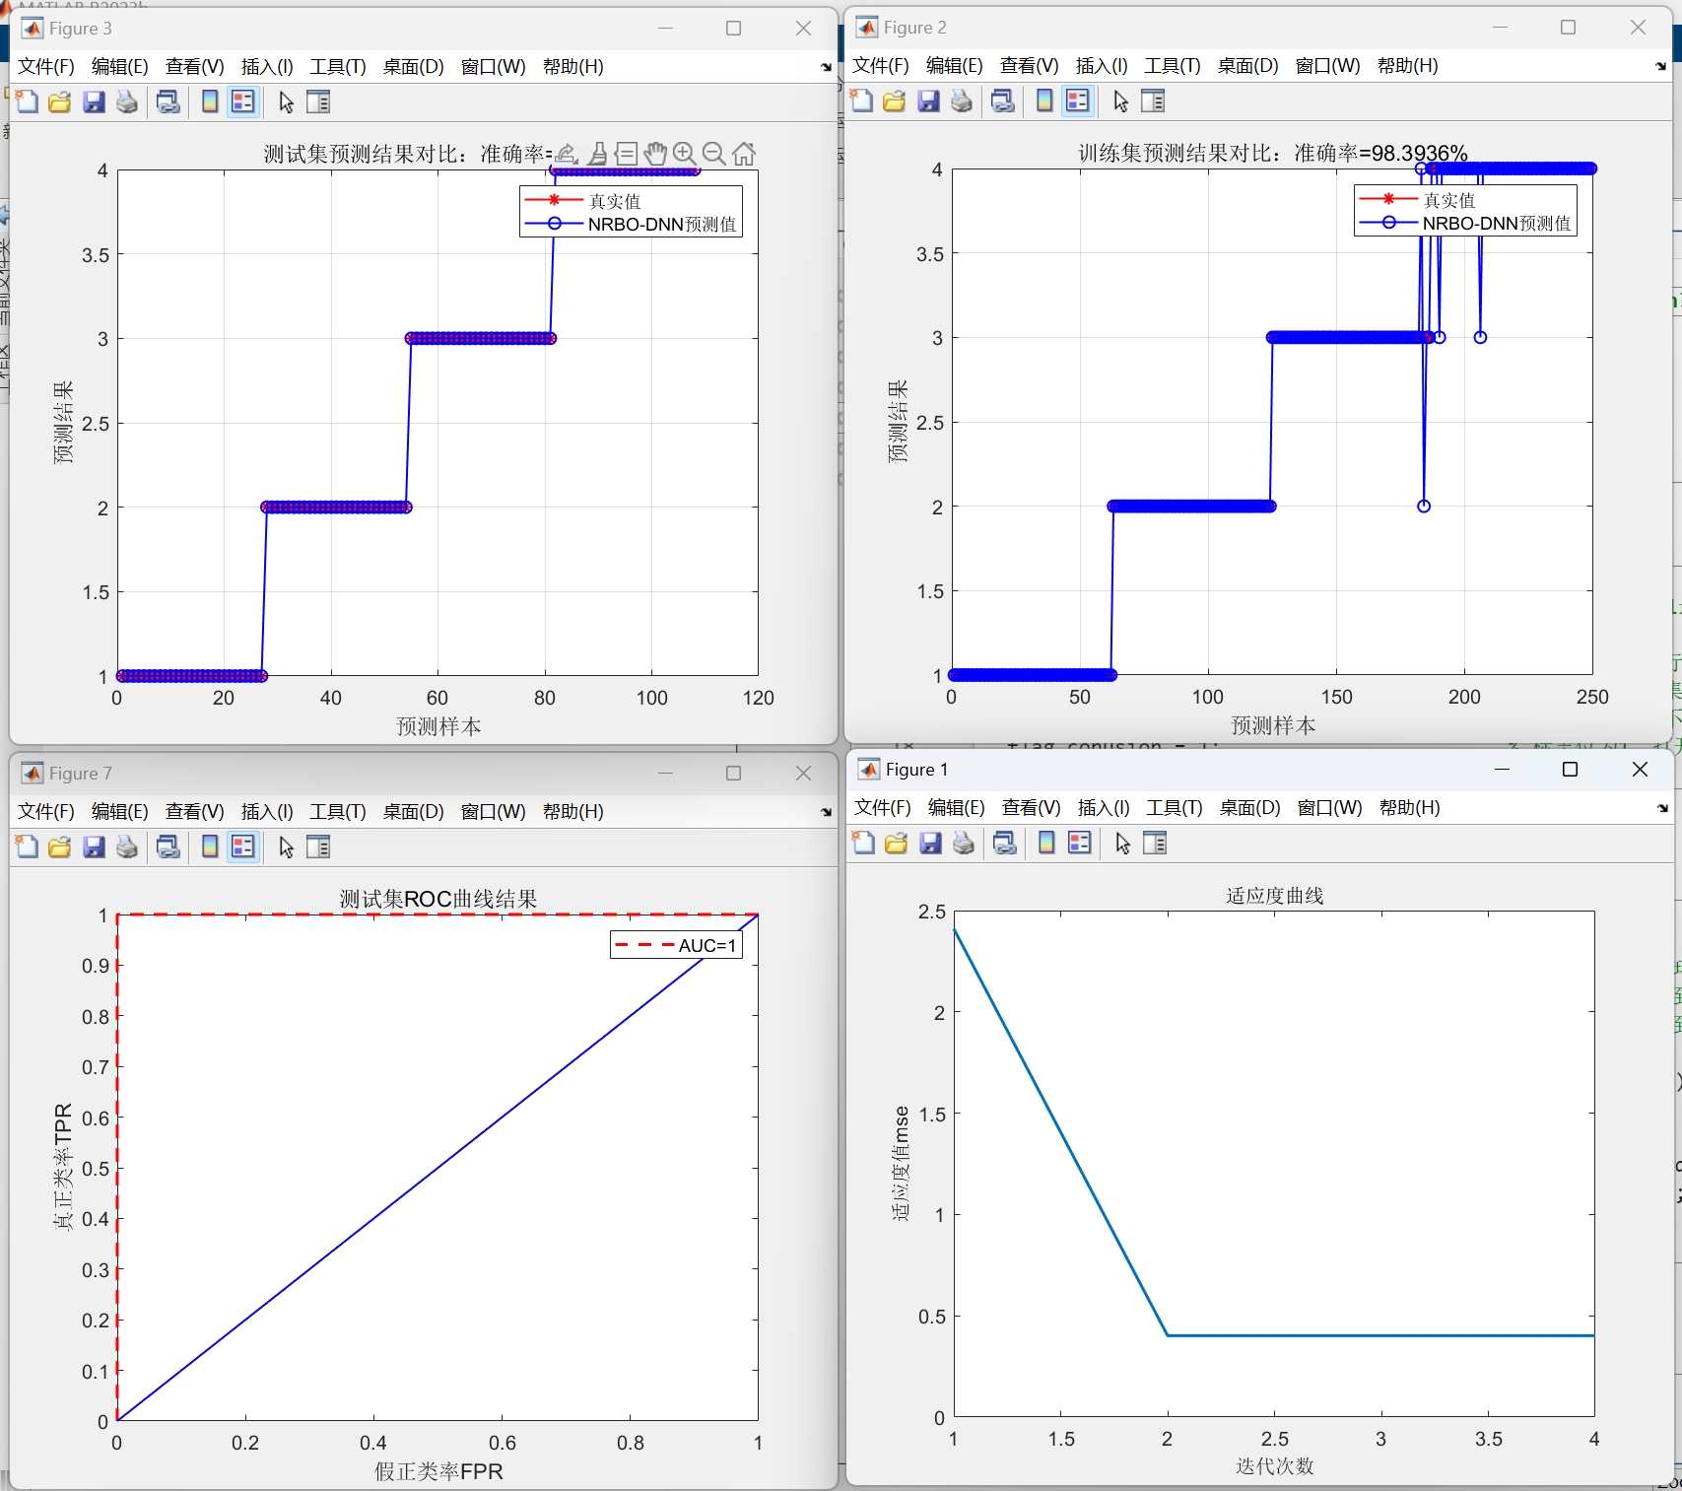Click Link Plot icon in Figure 2 toolbar
Screen dimensions: 1682x1491
tap(1003, 102)
